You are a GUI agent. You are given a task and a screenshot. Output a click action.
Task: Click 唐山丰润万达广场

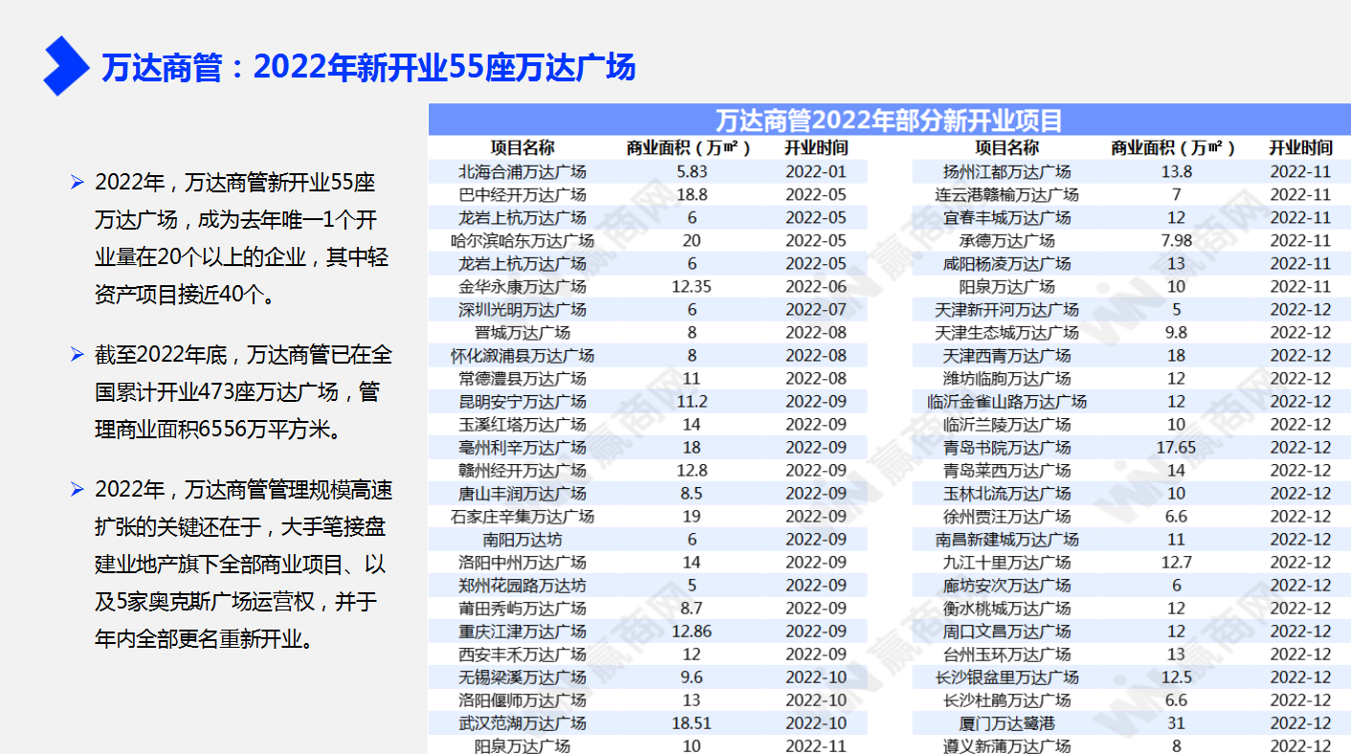522,494
